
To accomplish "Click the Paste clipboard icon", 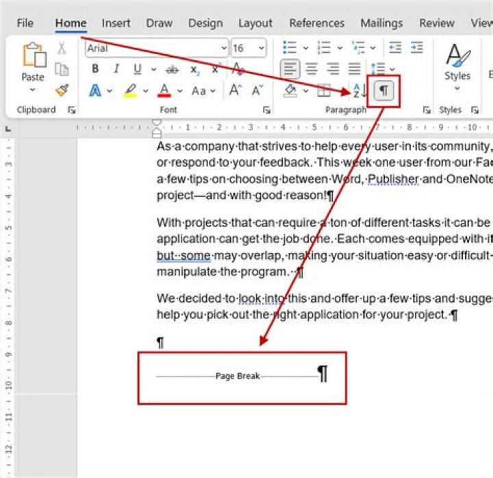I will [x=34, y=55].
